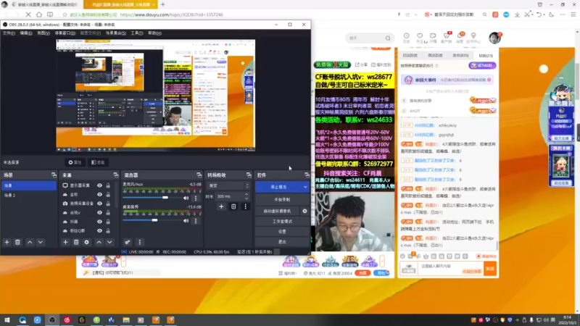Click 开始录制 record button
580x326 pixels.
pos(282,200)
